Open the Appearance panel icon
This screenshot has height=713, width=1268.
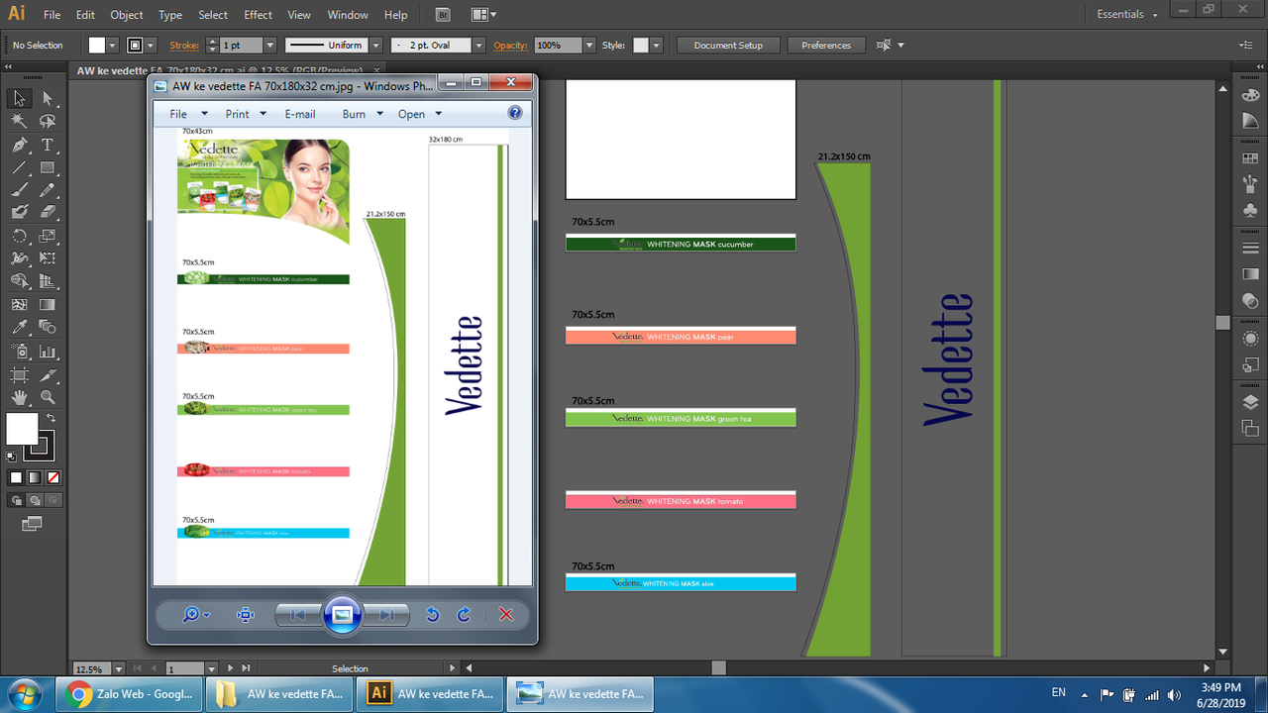1250,338
